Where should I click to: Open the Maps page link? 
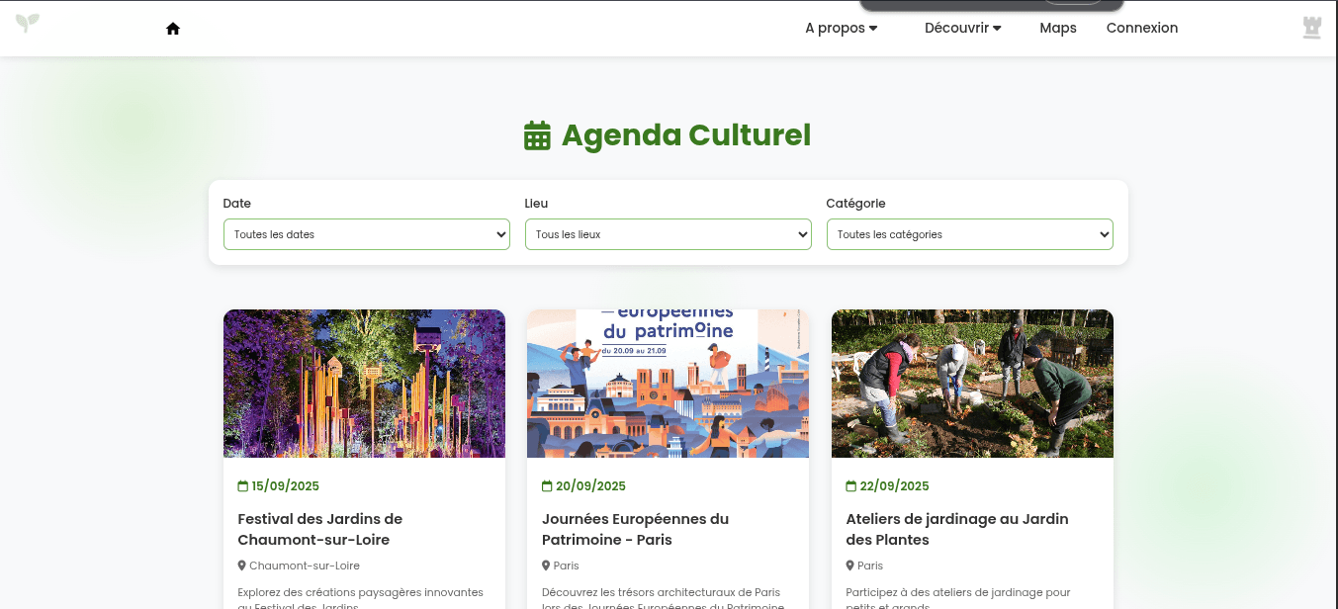pos(1057,28)
